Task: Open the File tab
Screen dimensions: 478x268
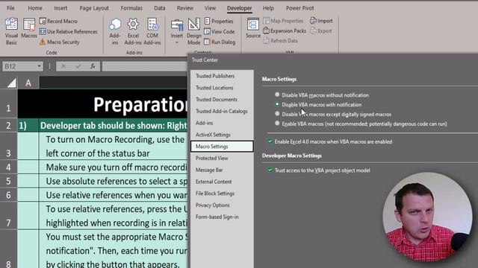Action: click(x=10, y=8)
